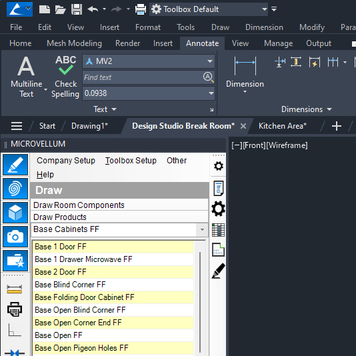Switch to the Output ribbon tab

[x=319, y=43]
